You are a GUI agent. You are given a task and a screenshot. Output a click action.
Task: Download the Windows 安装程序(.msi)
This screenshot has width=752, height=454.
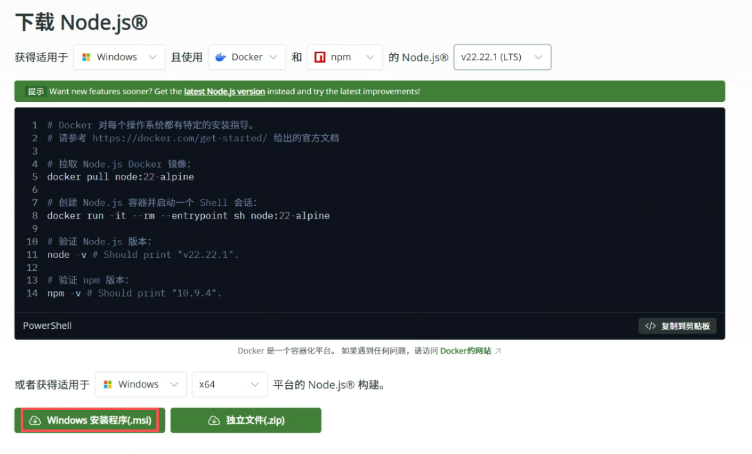coord(90,420)
